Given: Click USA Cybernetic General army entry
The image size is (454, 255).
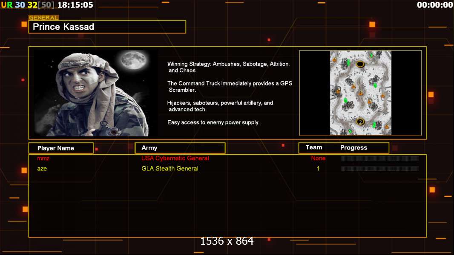Looking at the screenshot, I should pyautogui.click(x=175, y=158).
